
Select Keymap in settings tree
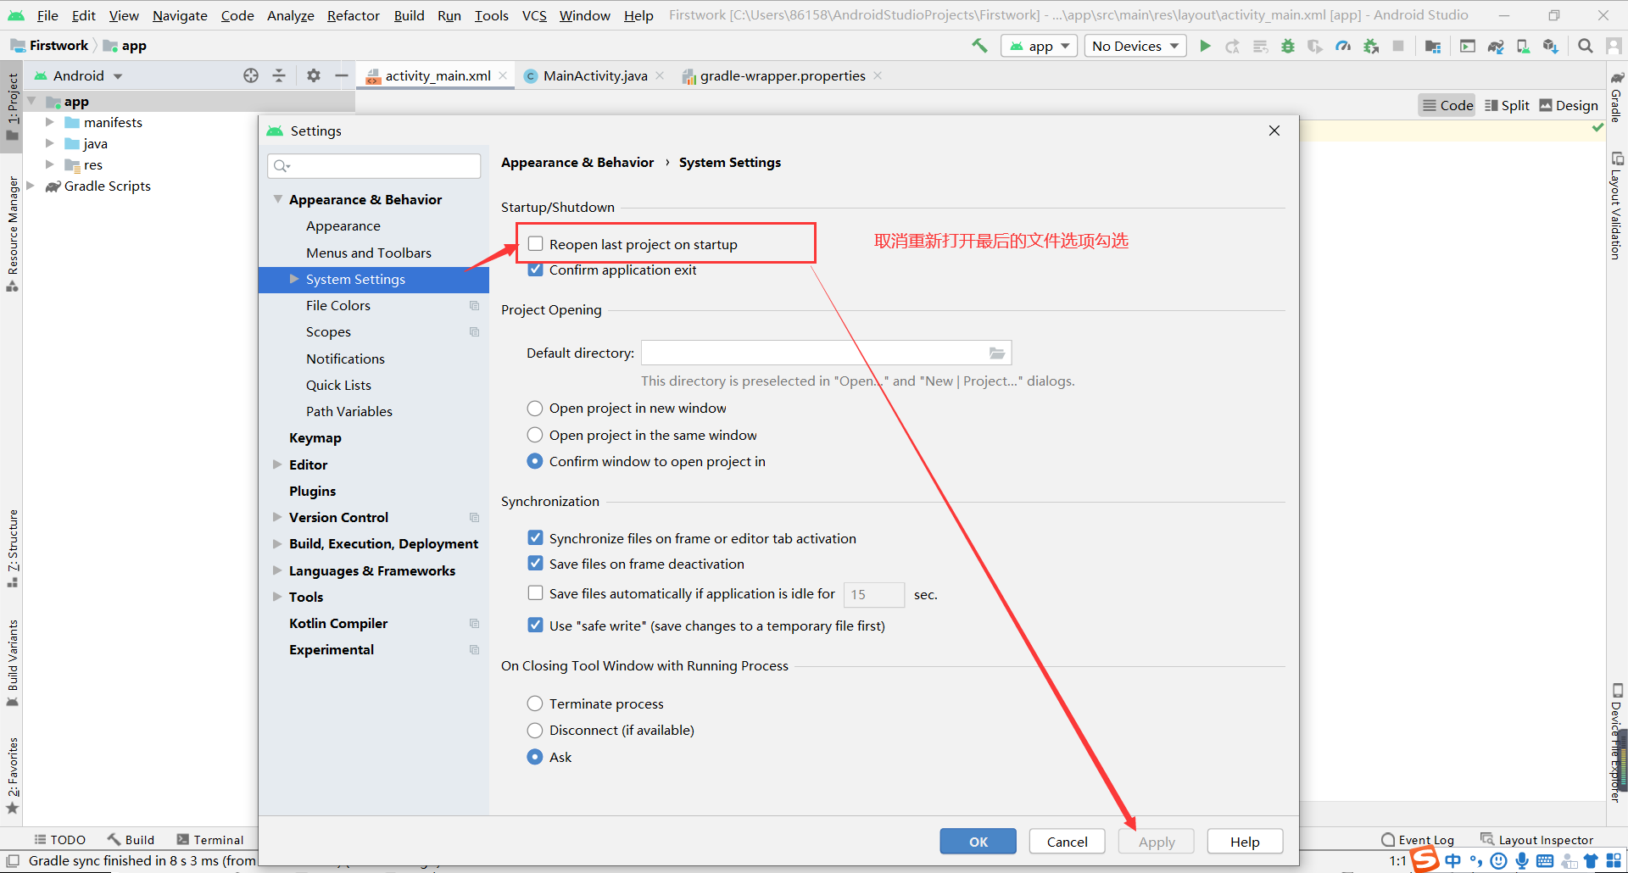click(x=315, y=437)
